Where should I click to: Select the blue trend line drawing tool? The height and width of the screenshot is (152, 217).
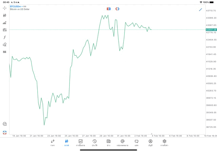point(200,10)
